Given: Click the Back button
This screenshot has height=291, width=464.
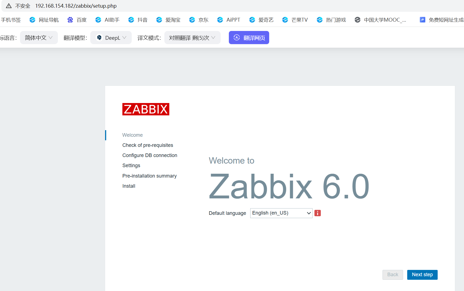Looking at the screenshot, I should (393, 275).
